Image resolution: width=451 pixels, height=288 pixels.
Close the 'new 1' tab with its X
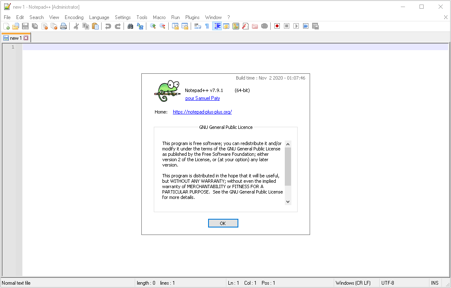pyautogui.click(x=26, y=38)
